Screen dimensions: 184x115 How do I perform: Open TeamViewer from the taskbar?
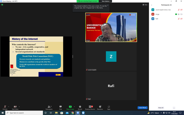(83, 113)
